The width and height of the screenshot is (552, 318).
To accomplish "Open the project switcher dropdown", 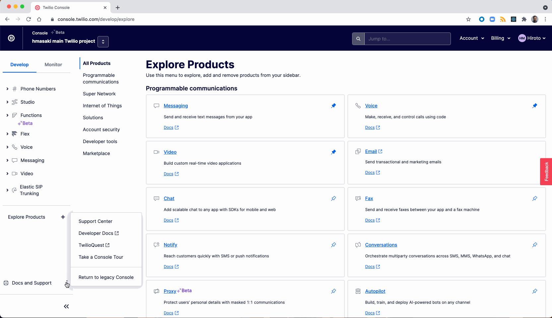I will coord(103,42).
